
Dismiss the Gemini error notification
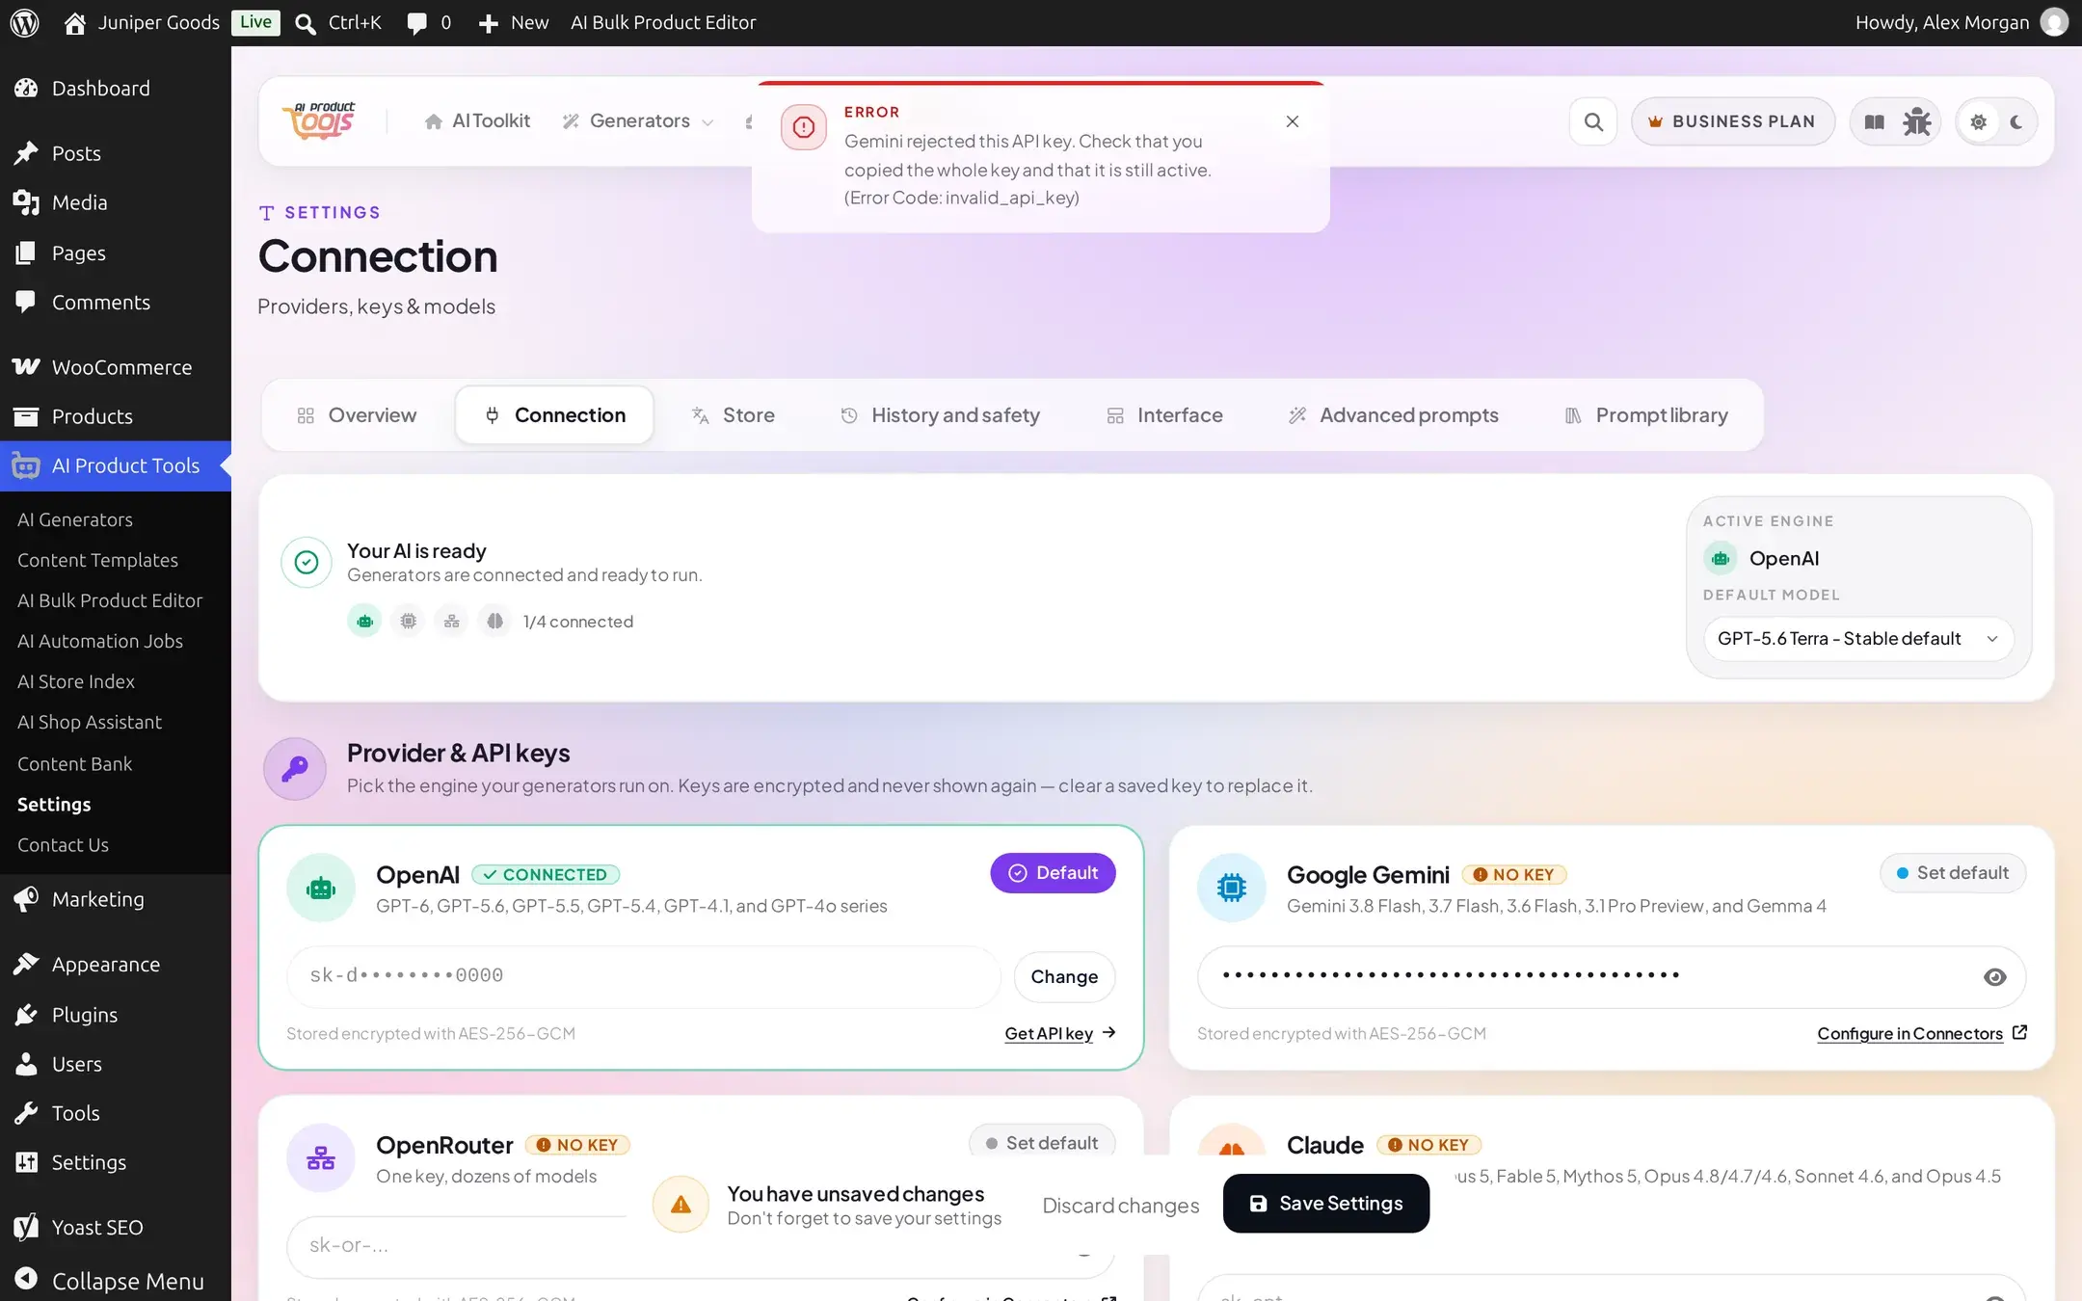pyautogui.click(x=1293, y=121)
